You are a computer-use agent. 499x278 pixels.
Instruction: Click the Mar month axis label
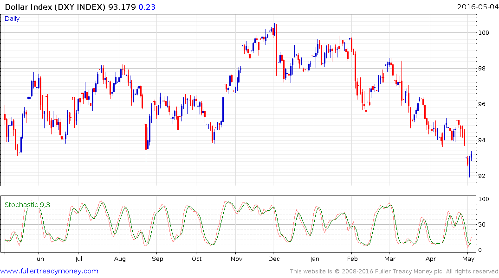coord(390,259)
